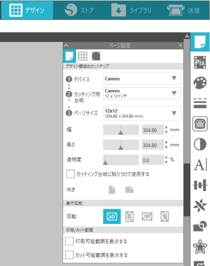Screen dimensions: 210x266
Task: Click the 透明度 slider track
Action: (x=121, y=160)
